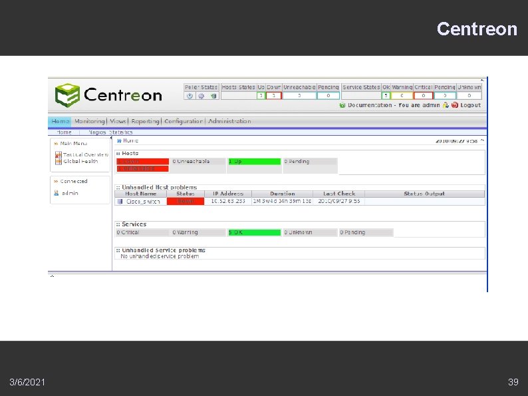The width and height of the screenshot is (528, 396).
Task: Open the Monitoring tab
Action: [x=90, y=121]
